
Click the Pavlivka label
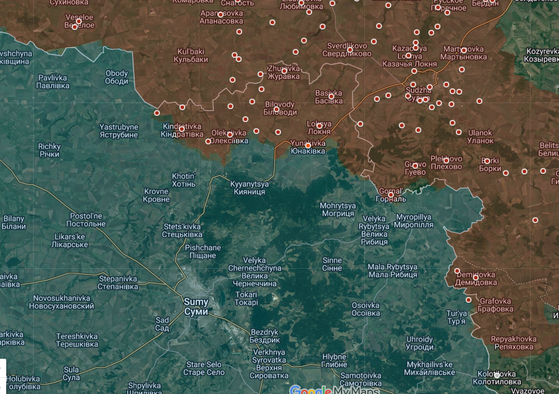[53, 82]
